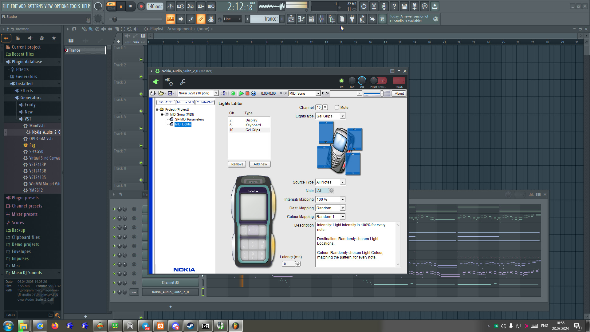Click the plugin volume slider handle
The height and width of the screenshot is (332, 590).
[382, 93]
